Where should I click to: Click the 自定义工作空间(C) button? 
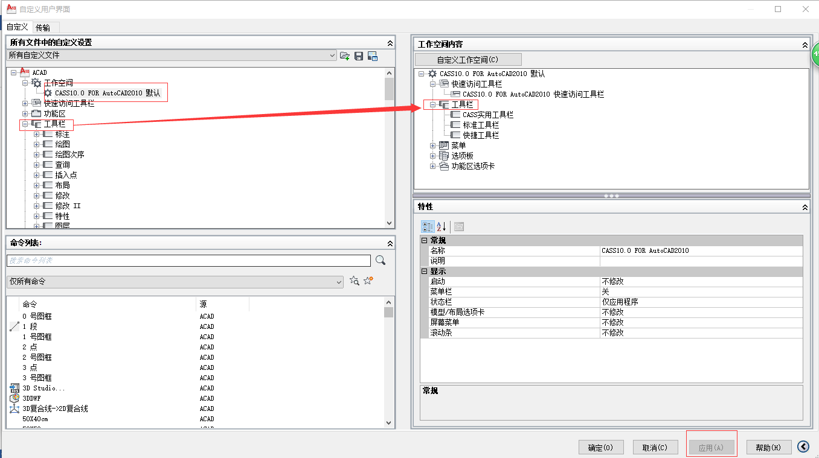coord(467,60)
